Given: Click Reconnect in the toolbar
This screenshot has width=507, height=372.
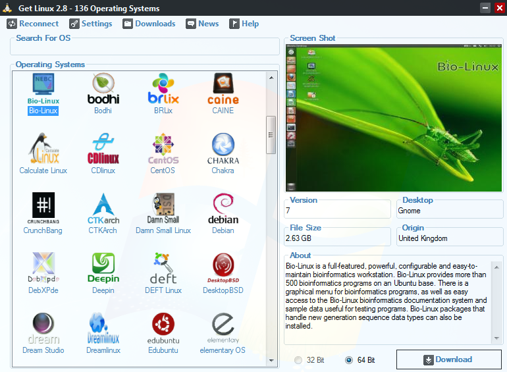Looking at the screenshot, I should [x=33, y=24].
